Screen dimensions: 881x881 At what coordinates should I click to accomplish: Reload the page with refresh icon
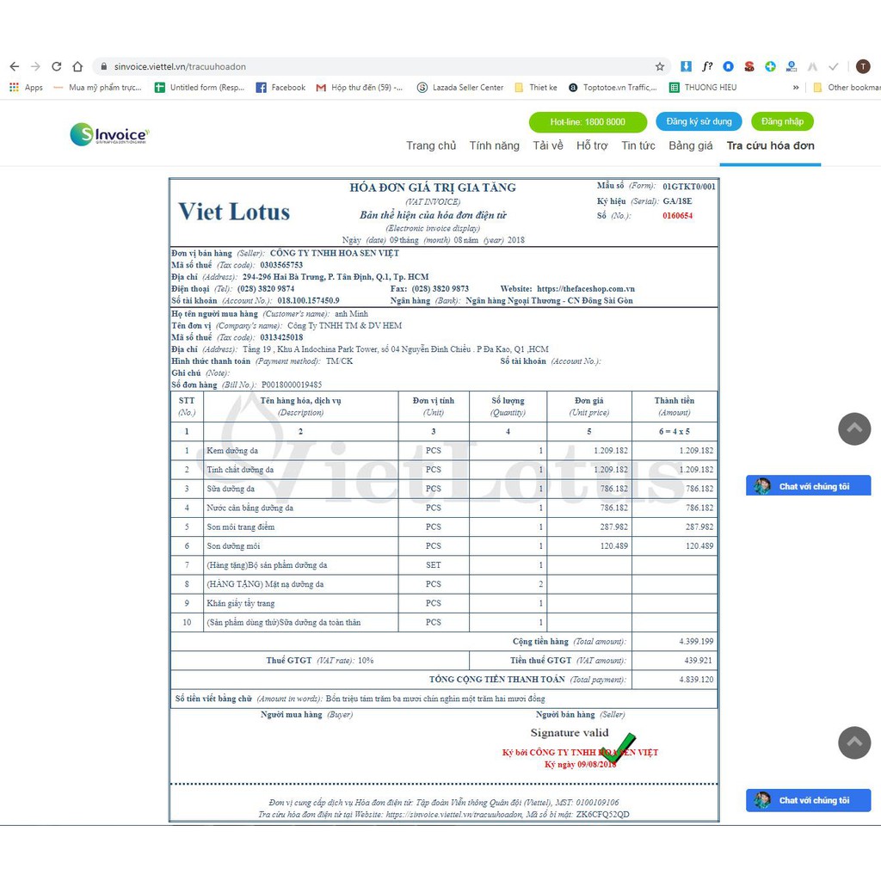pyautogui.click(x=57, y=66)
